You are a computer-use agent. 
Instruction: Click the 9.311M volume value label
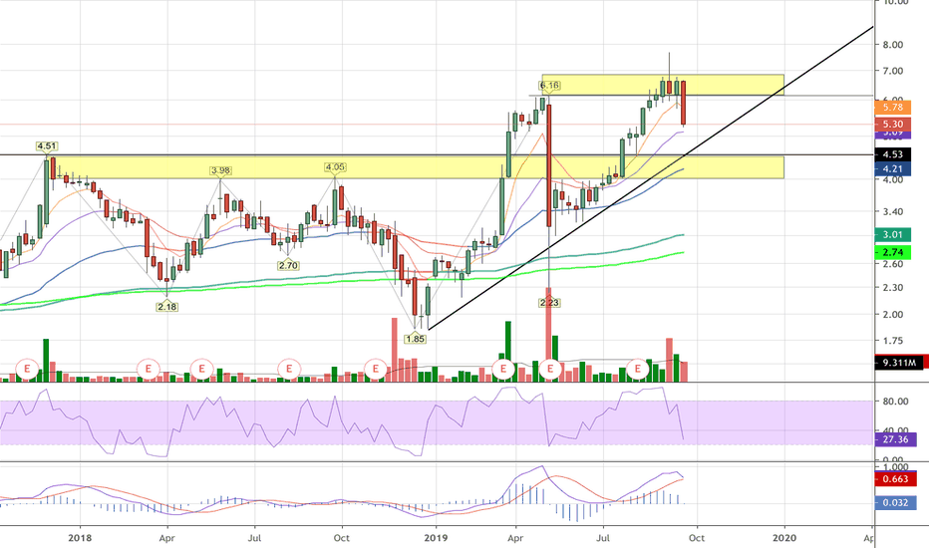pyautogui.click(x=899, y=363)
